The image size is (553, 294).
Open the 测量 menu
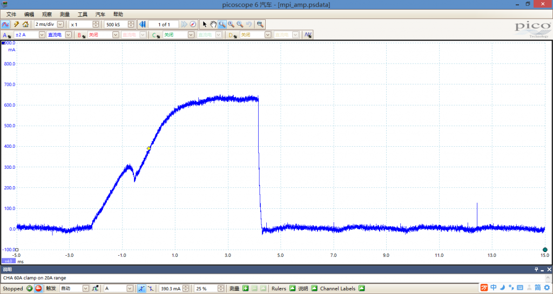[x=64, y=14]
